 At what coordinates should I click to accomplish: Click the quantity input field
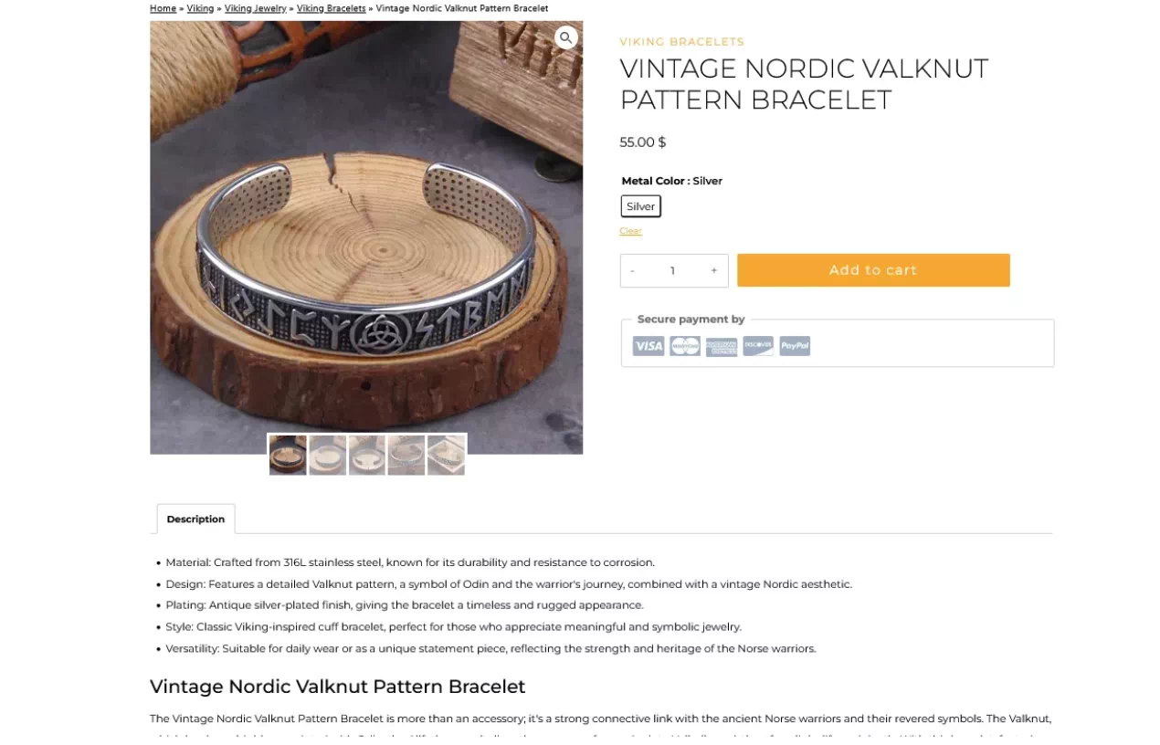click(673, 270)
